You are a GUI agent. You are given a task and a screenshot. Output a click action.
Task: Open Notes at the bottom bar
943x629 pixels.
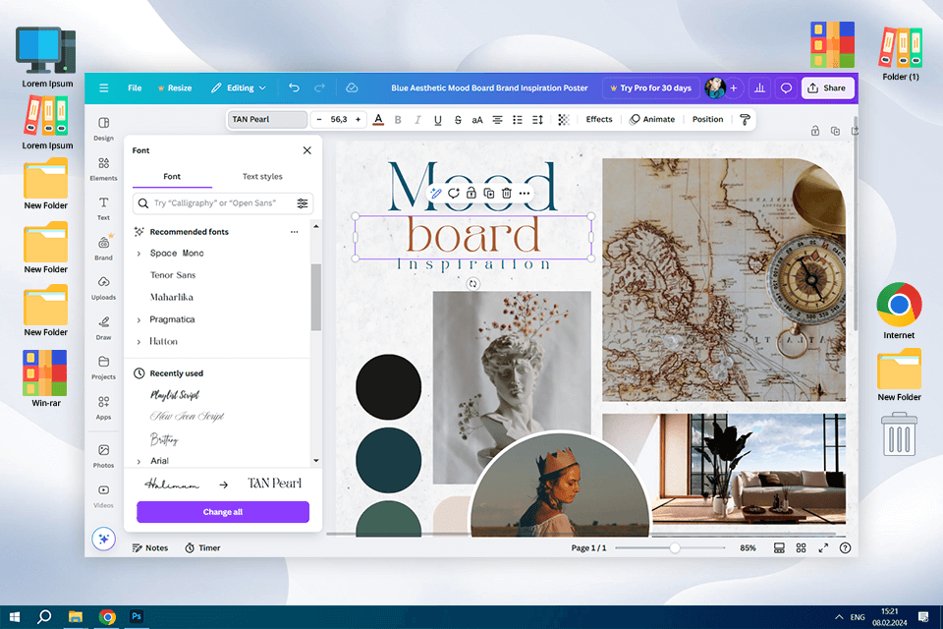pos(150,547)
